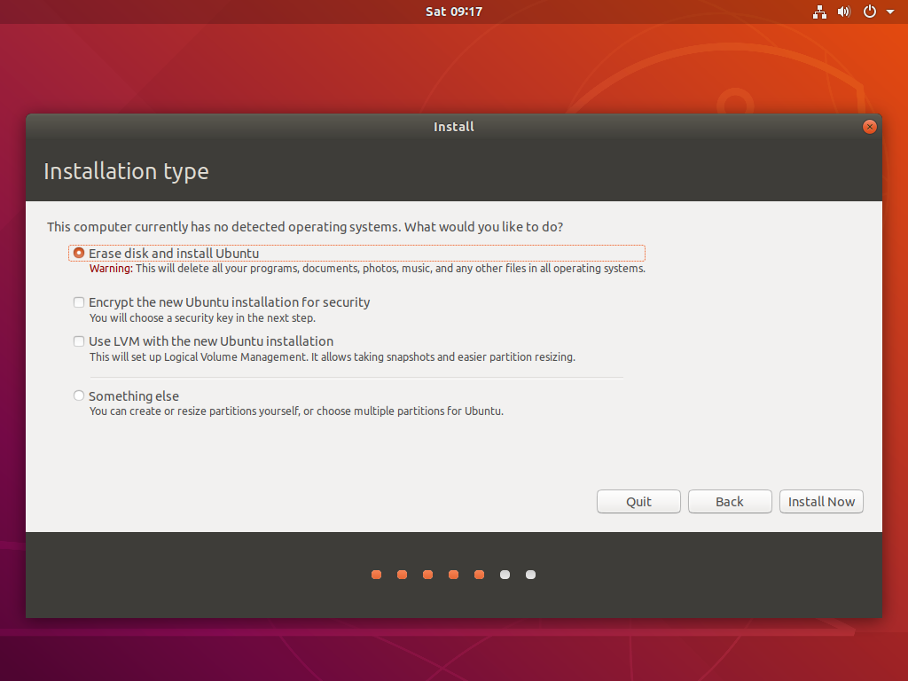
Task: Click the Quit button
Action: tap(638, 502)
